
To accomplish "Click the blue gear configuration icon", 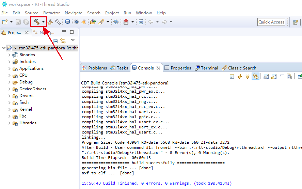I will 77,22.
